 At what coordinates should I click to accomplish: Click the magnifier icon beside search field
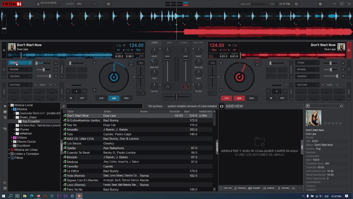tap(63, 106)
